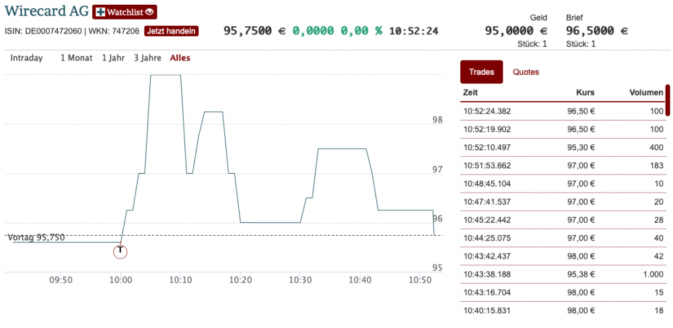Select trade row at 10:48:45.104
The height and width of the screenshot is (328, 673).
click(x=563, y=183)
